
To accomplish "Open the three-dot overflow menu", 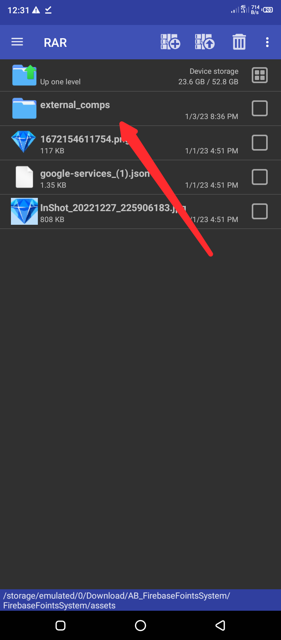I will [x=267, y=42].
